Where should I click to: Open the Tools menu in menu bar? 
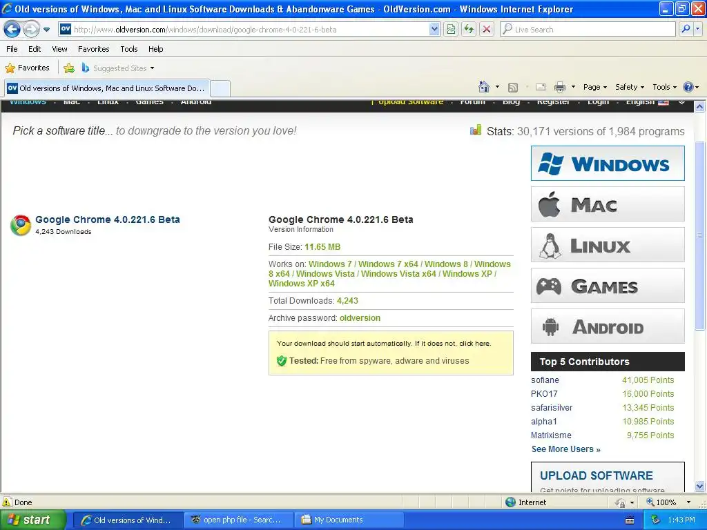(x=129, y=49)
